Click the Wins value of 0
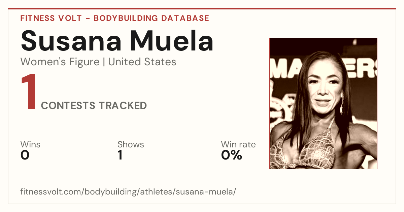This screenshot has width=404, height=212. pyautogui.click(x=25, y=155)
